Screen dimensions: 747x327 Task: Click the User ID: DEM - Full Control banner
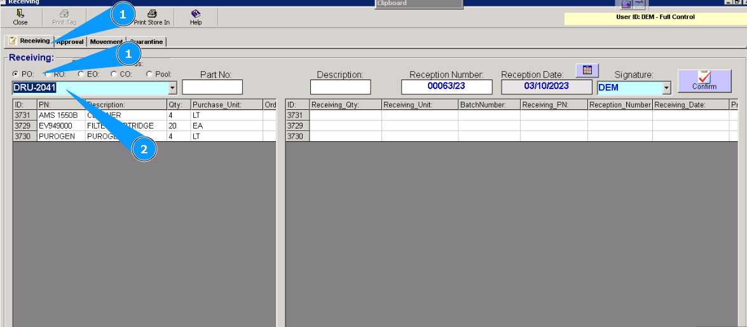pos(655,17)
